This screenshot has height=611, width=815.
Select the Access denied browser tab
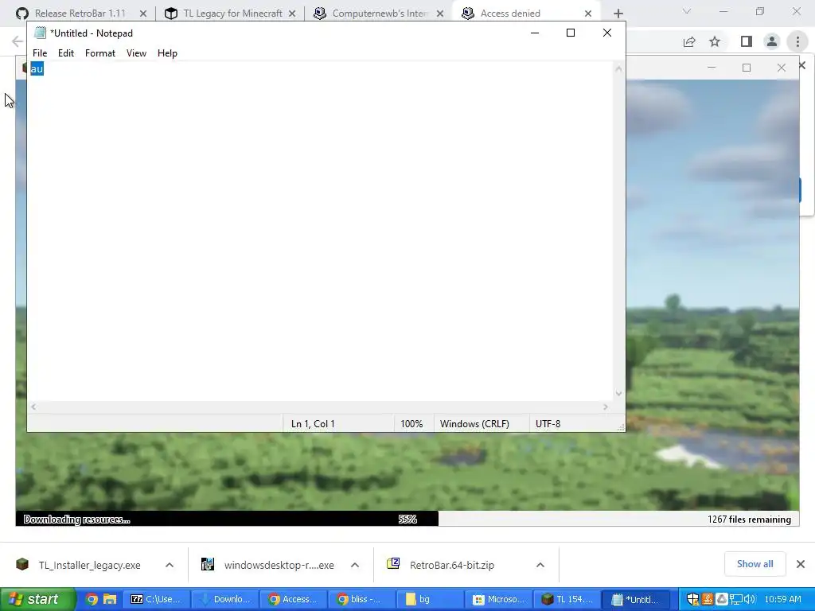pos(510,14)
